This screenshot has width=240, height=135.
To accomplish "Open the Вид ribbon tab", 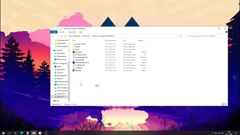I will click(x=81, y=32).
